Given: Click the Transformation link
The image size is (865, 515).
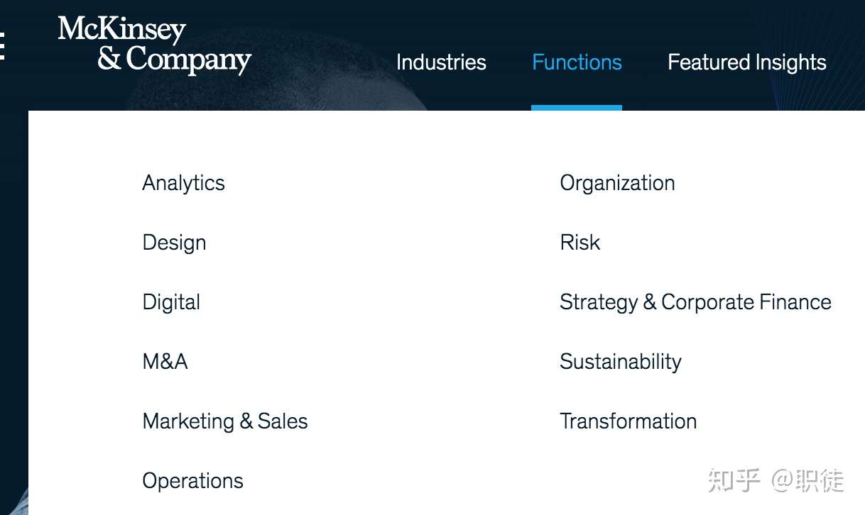Looking at the screenshot, I should tap(628, 421).
